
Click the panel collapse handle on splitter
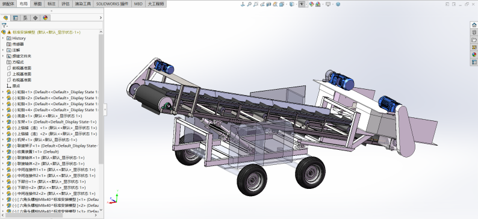coord(105,109)
